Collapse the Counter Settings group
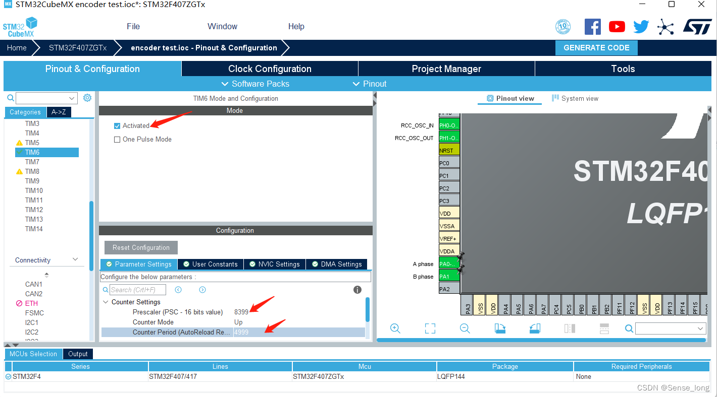Image resolution: width=717 pixels, height=397 pixels. tap(106, 302)
